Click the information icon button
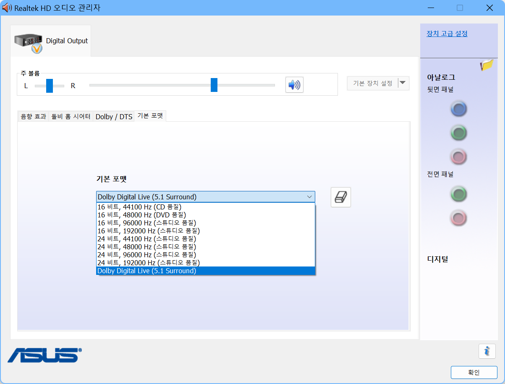Image resolution: width=505 pixels, height=384 pixels. (x=487, y=351)
